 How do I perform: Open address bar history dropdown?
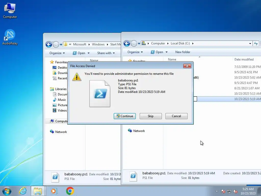click(250, 43)
